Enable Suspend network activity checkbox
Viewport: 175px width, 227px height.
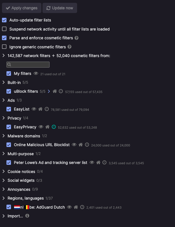(4, 29)
